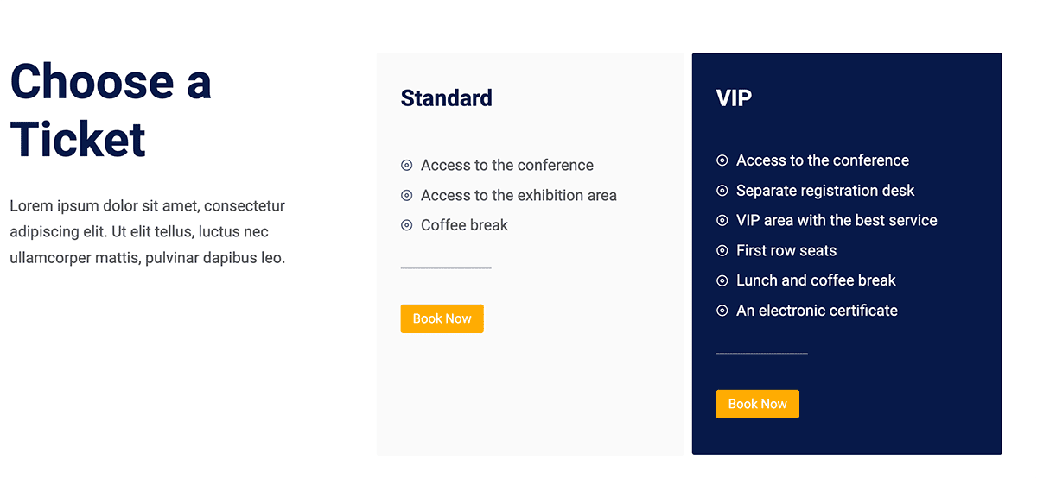Click bullet icon beside Standard 'Access to the conference'

407,166
